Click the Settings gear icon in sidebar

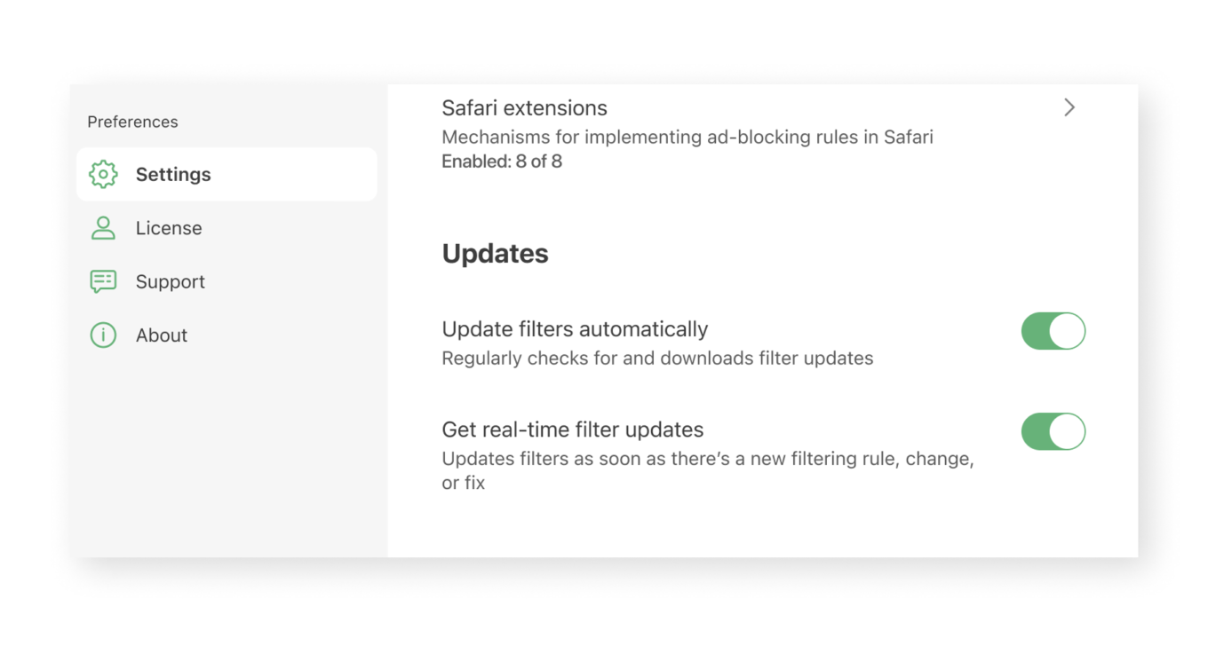pos(103,175)
